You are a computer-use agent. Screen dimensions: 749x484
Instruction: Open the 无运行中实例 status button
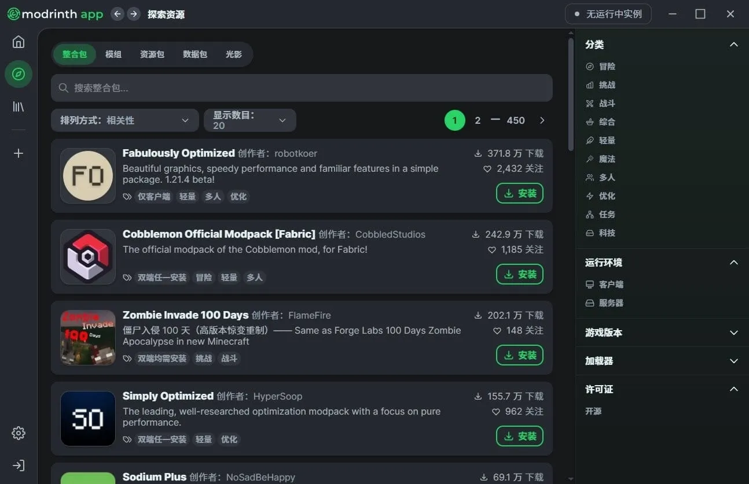tap(608, 14)
